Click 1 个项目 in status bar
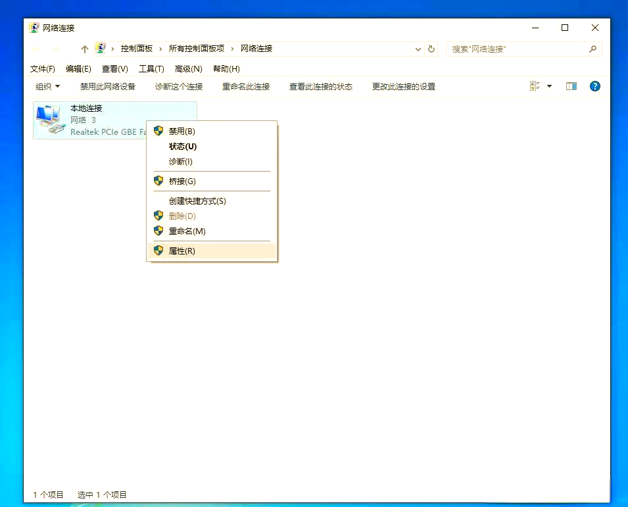The height and width of the screenshot is (507, 628). pyautogui.click(x=48, y=495)
